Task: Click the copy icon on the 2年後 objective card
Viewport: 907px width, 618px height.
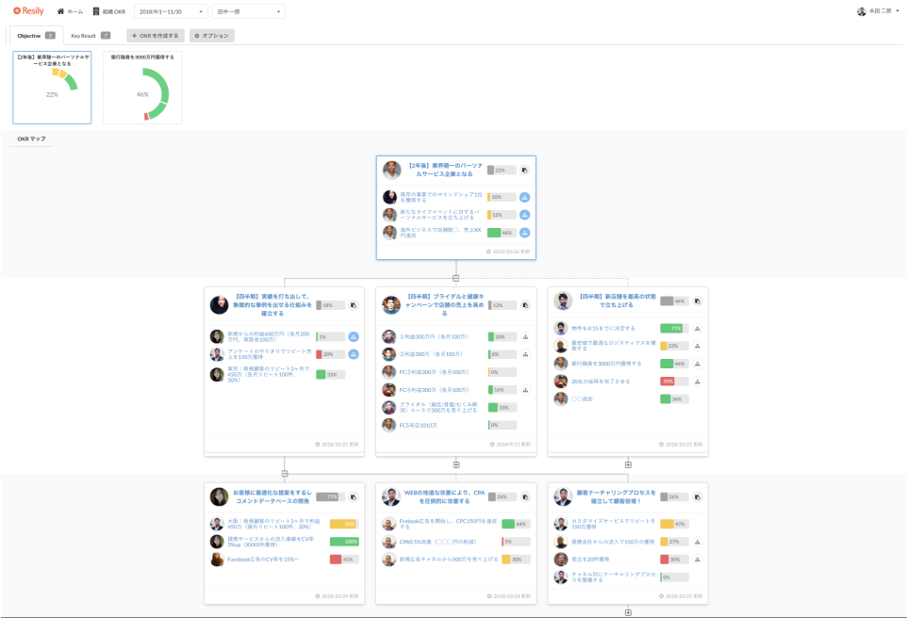Action: tap(524, 171)
